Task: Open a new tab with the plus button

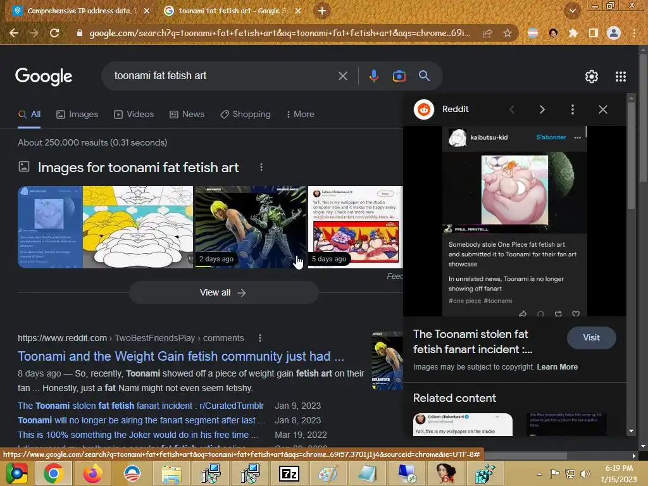Action: (x=322, y=11)
